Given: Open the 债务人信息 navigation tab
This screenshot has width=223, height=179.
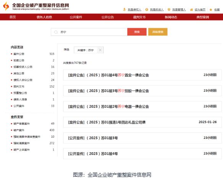Looking at the screenshot, I should [44, 17].
